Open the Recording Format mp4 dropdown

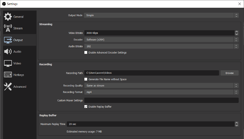[162, 92]
